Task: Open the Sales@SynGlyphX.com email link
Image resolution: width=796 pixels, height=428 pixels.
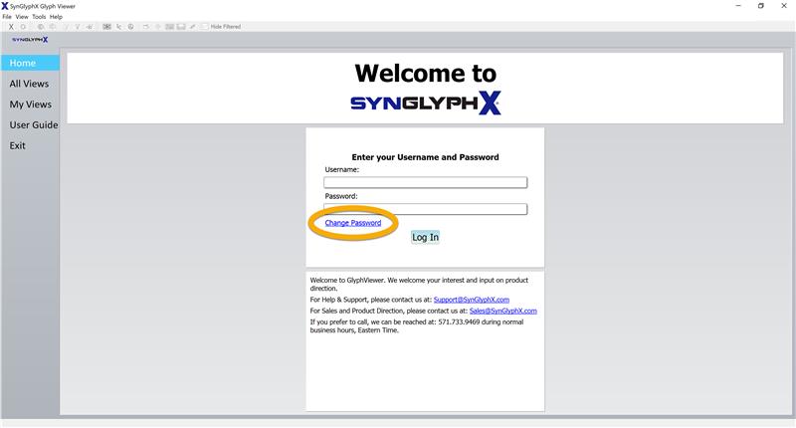Action: pyautogui.click(x=503, y=311)
